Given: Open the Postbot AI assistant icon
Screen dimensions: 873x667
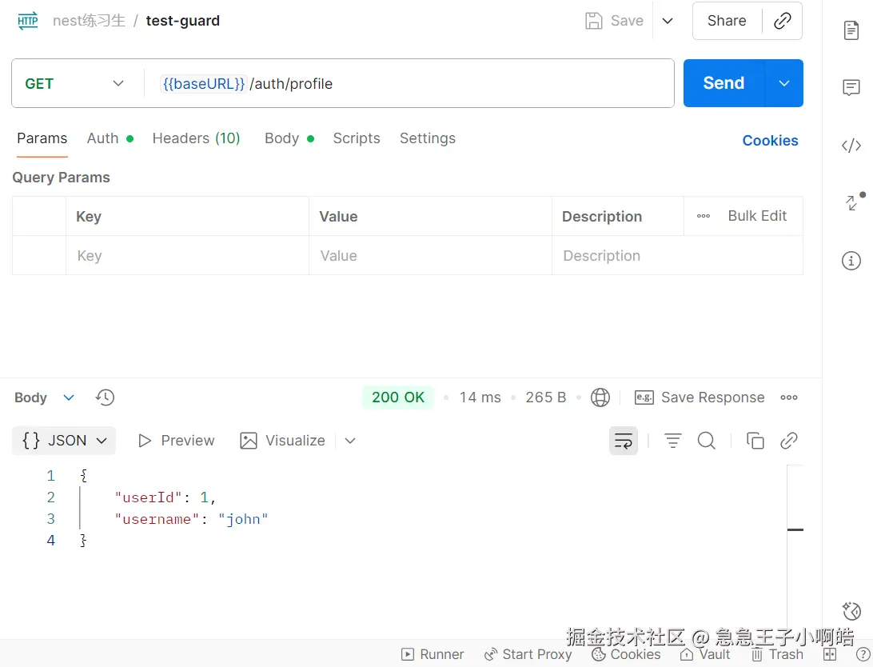Looking at the screenshot, I should pyautogui.click(x=851, y=611).
